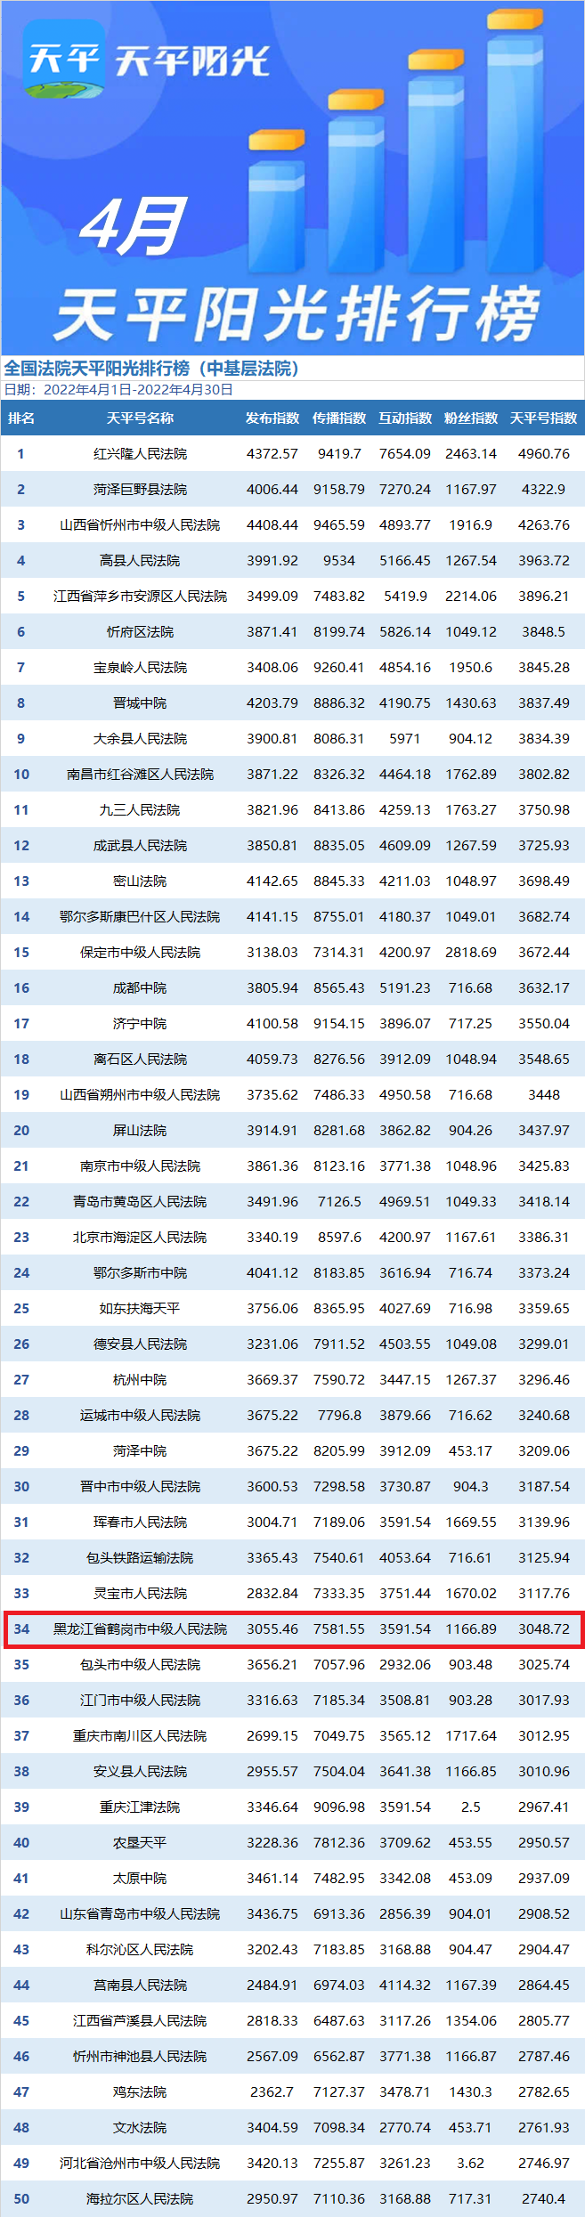Select 晋中市中级人民法院 in rank 30
Image resolution: width=585 pixels, height=2217 pixels.
click(140, 1486)
